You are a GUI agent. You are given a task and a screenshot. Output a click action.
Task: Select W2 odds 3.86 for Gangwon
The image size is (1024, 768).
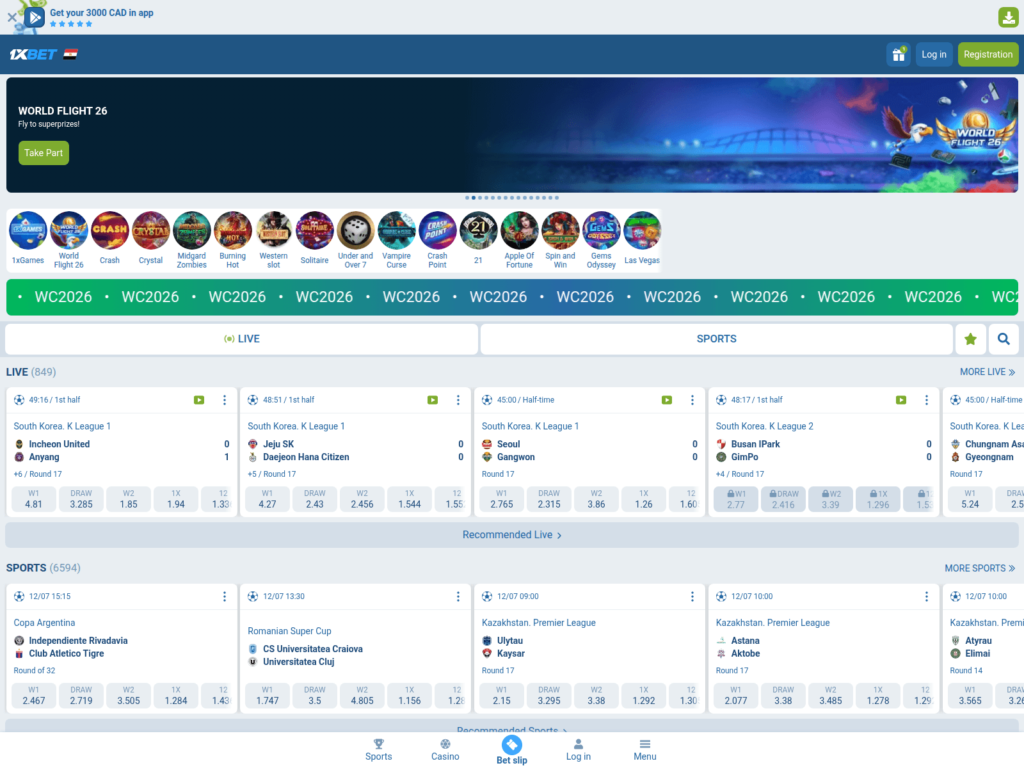click(596, 499)
